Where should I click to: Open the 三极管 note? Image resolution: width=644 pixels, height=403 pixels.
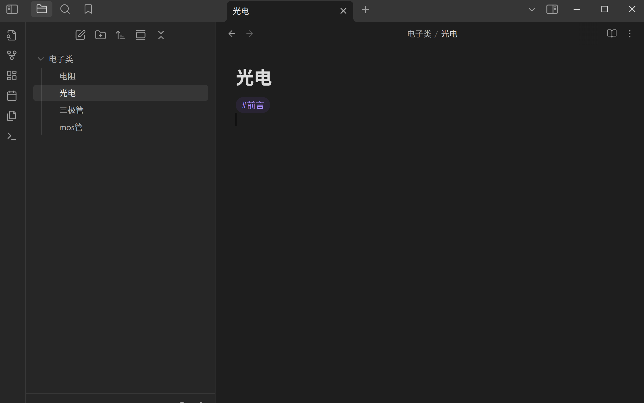pos(72,110)
